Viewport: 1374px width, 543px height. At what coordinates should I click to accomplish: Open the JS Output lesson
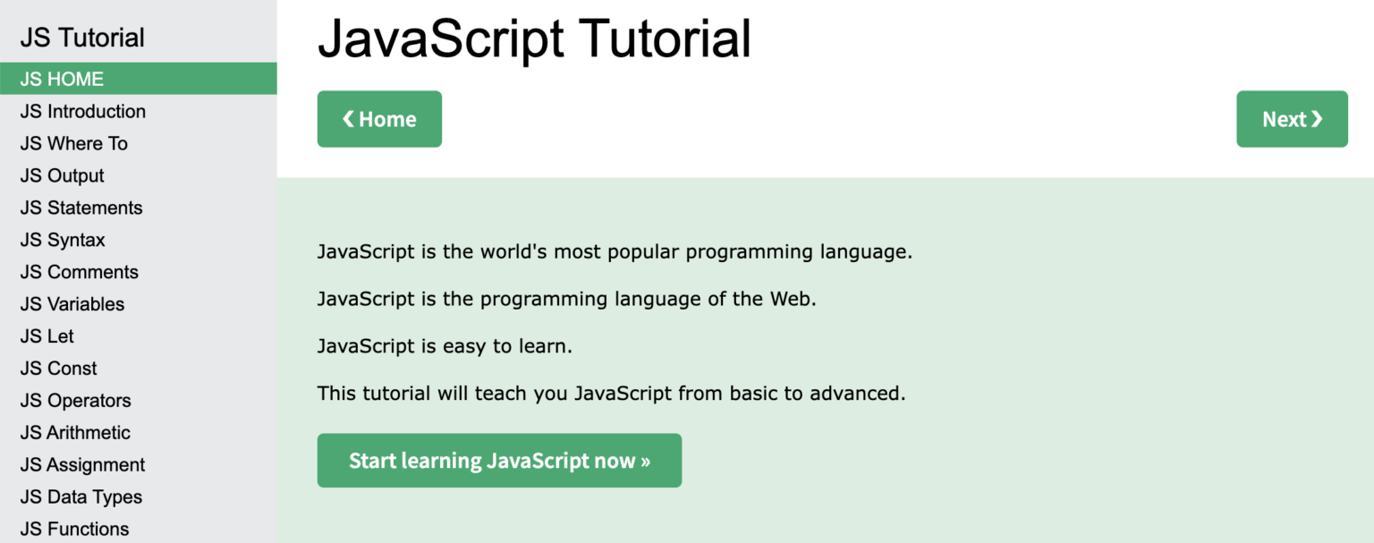[63, 176]
